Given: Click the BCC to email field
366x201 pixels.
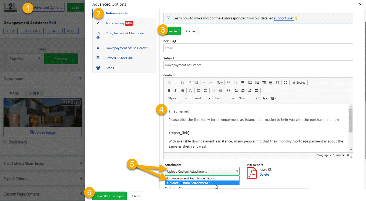Looking at the screenshot, I should [258, 48].
